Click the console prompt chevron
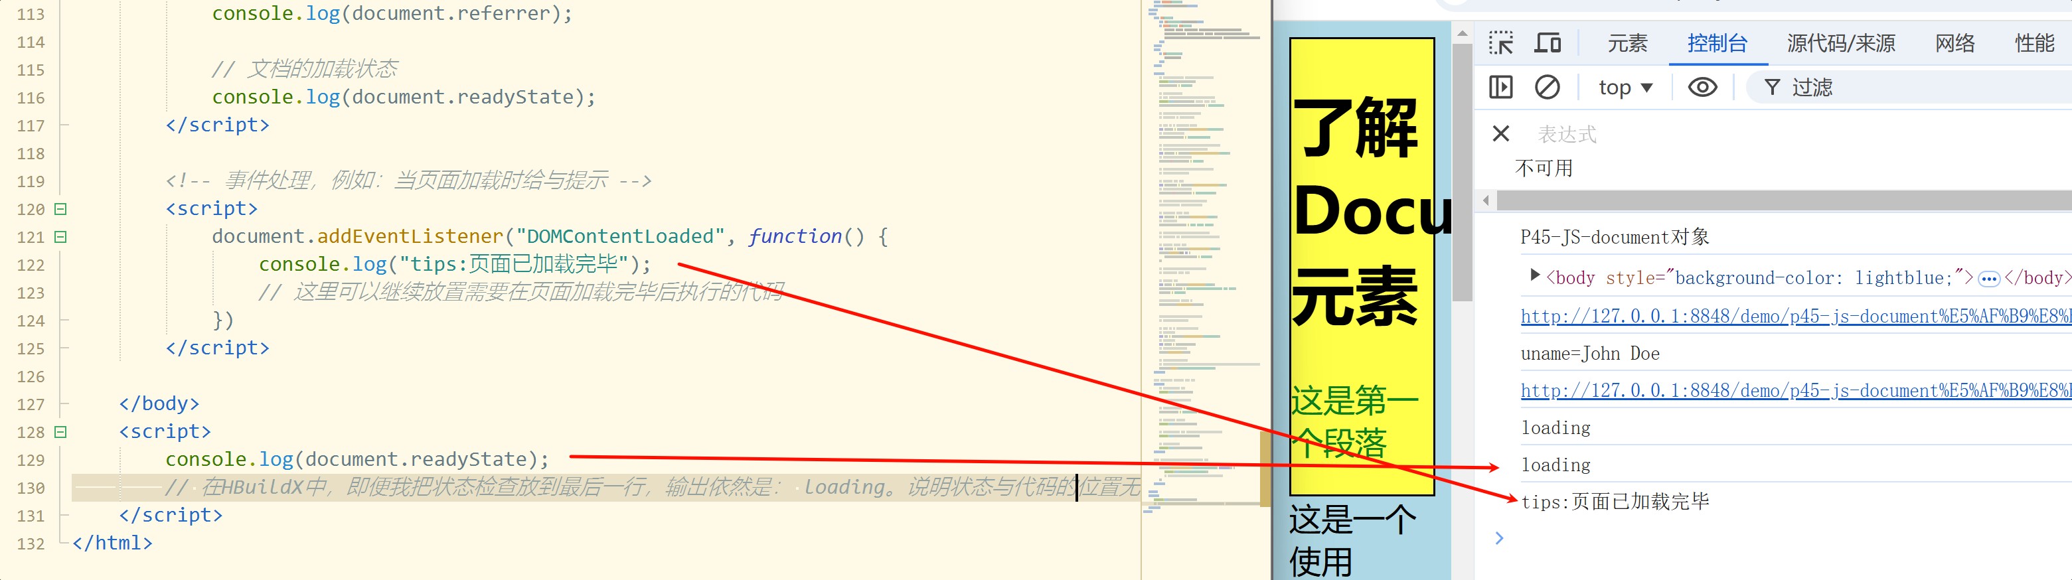The image size is (2072, 580). tap(1499, 538)
